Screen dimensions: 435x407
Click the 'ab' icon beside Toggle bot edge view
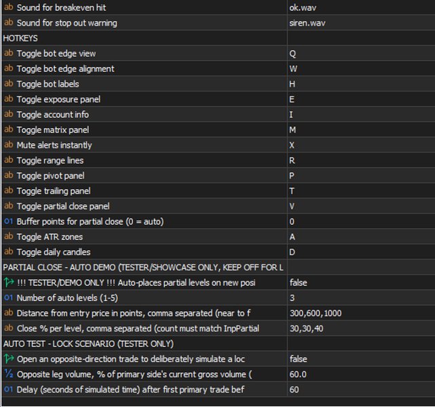(9, 53)
